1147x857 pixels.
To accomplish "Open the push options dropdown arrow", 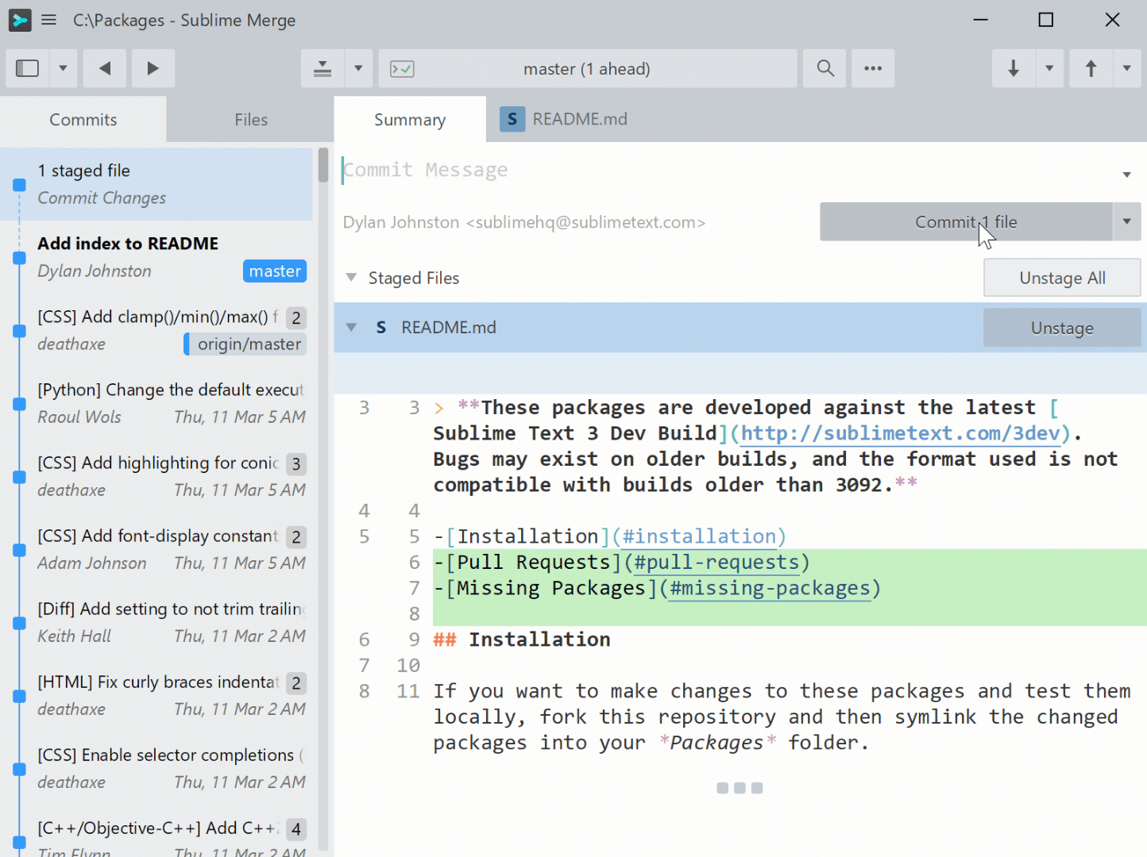I will click(x=1126, y=68).
